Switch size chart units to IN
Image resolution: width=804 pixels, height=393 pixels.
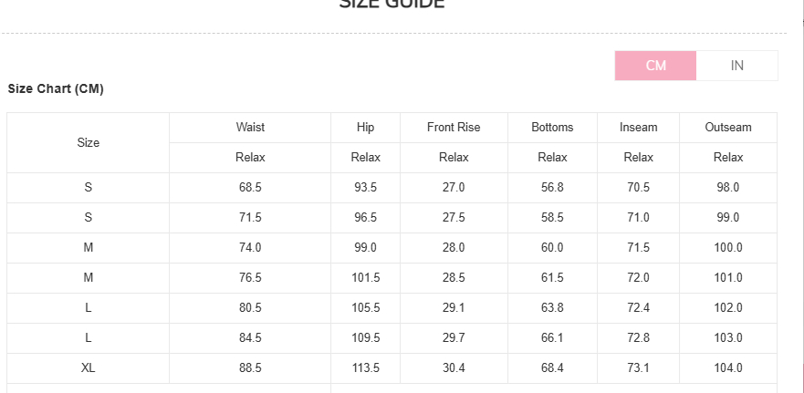[x=736, y=66]
